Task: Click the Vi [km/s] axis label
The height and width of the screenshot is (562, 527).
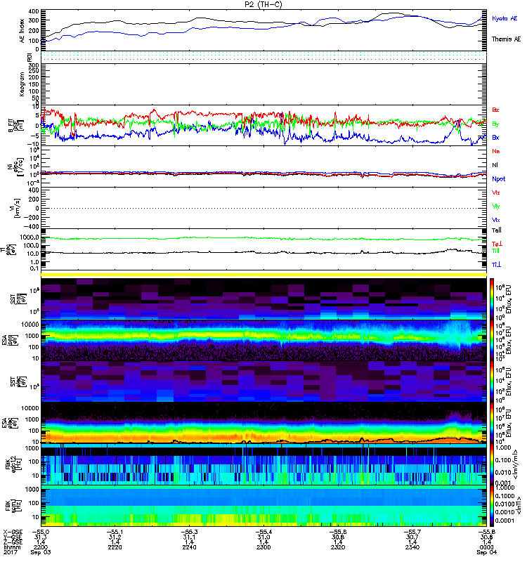Action: coord(17,208)
